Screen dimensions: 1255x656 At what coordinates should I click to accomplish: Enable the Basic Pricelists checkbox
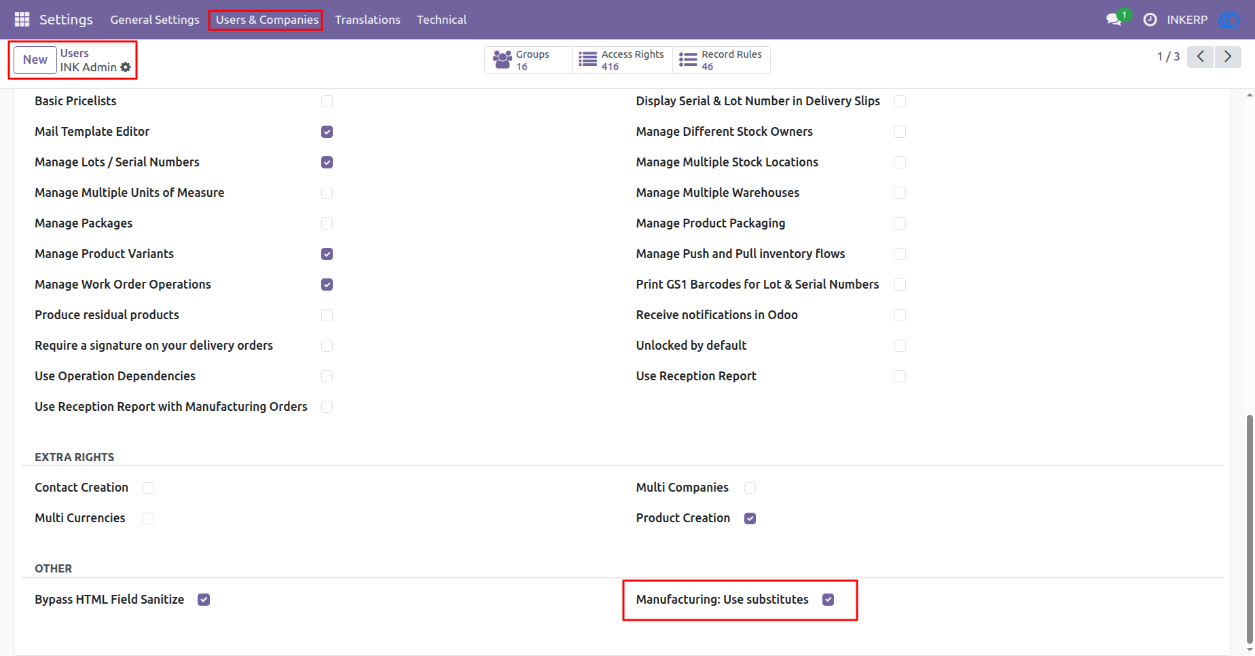click(x=327, y=101)
